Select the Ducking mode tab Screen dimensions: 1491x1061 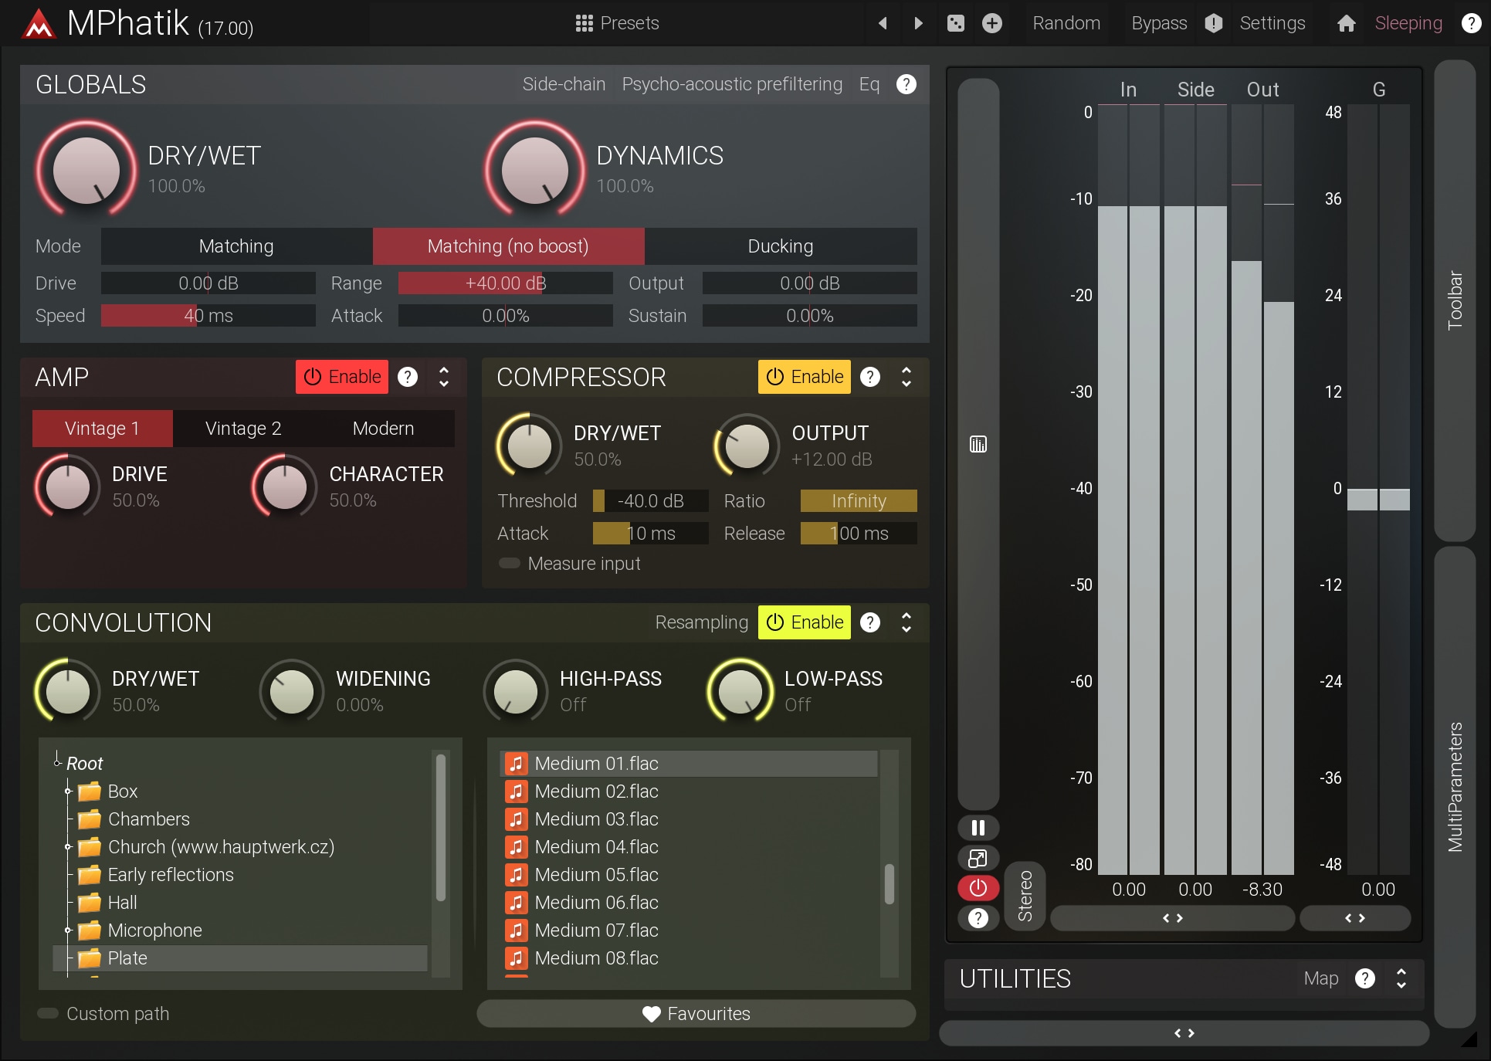[x=780, y=246]
